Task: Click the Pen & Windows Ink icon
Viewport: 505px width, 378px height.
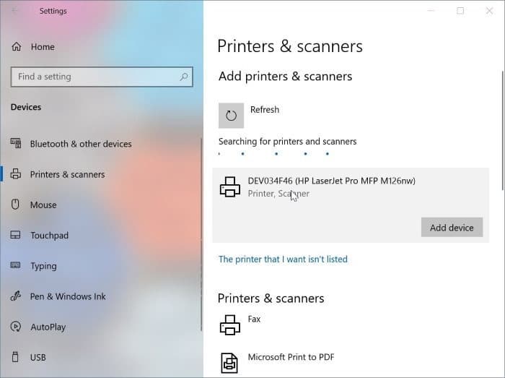Action: (15, 296)
